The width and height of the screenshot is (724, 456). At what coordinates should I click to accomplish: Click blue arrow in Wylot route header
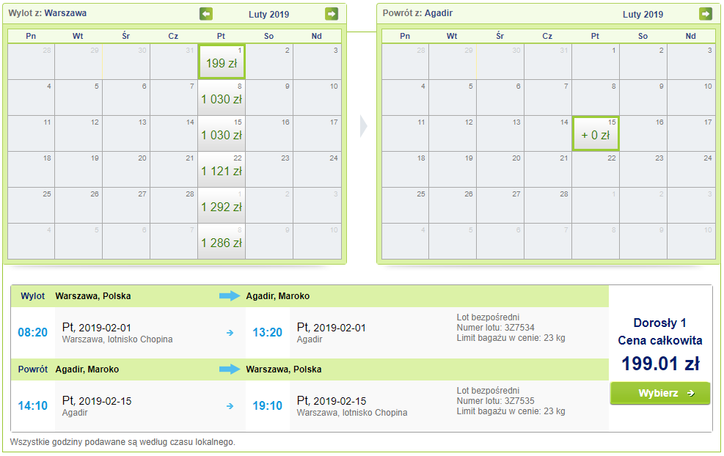(x=230, y=296)
